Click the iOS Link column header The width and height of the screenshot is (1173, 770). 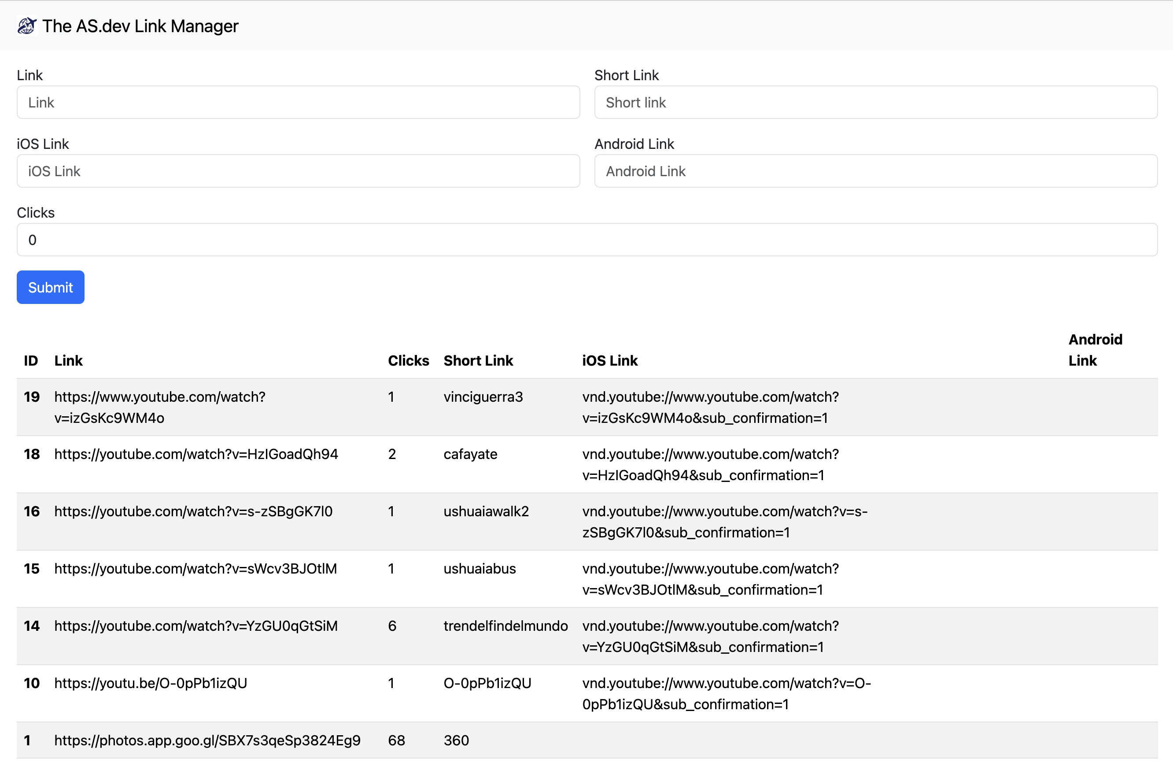[x=610, y=360]
